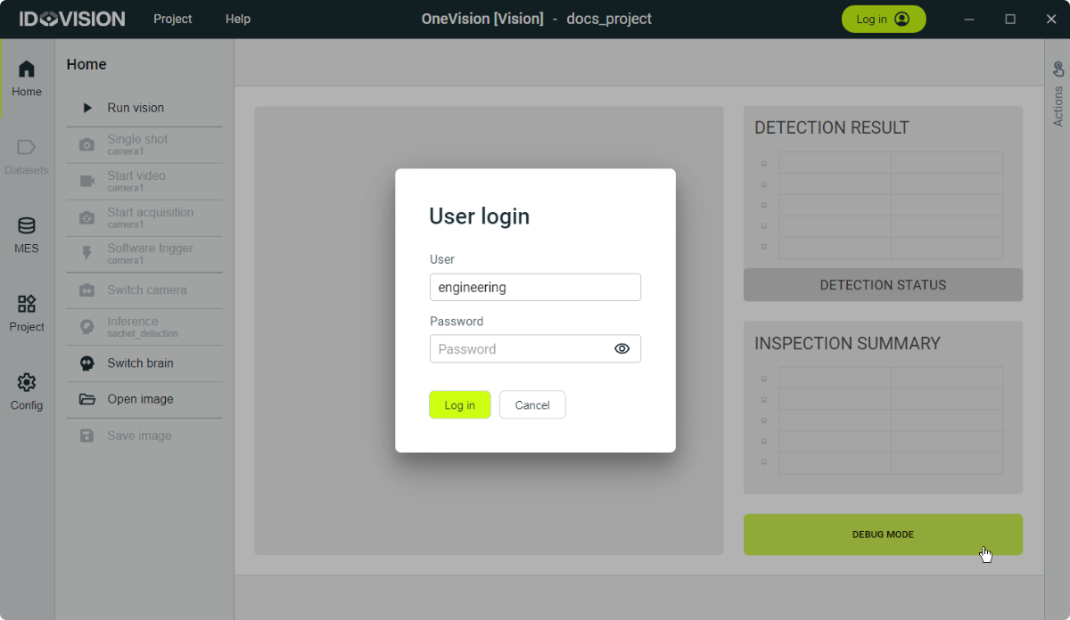This screenshot has width=1070, height=620.
Task: Click Open image folder icon
Action: (x=87, y=399)
